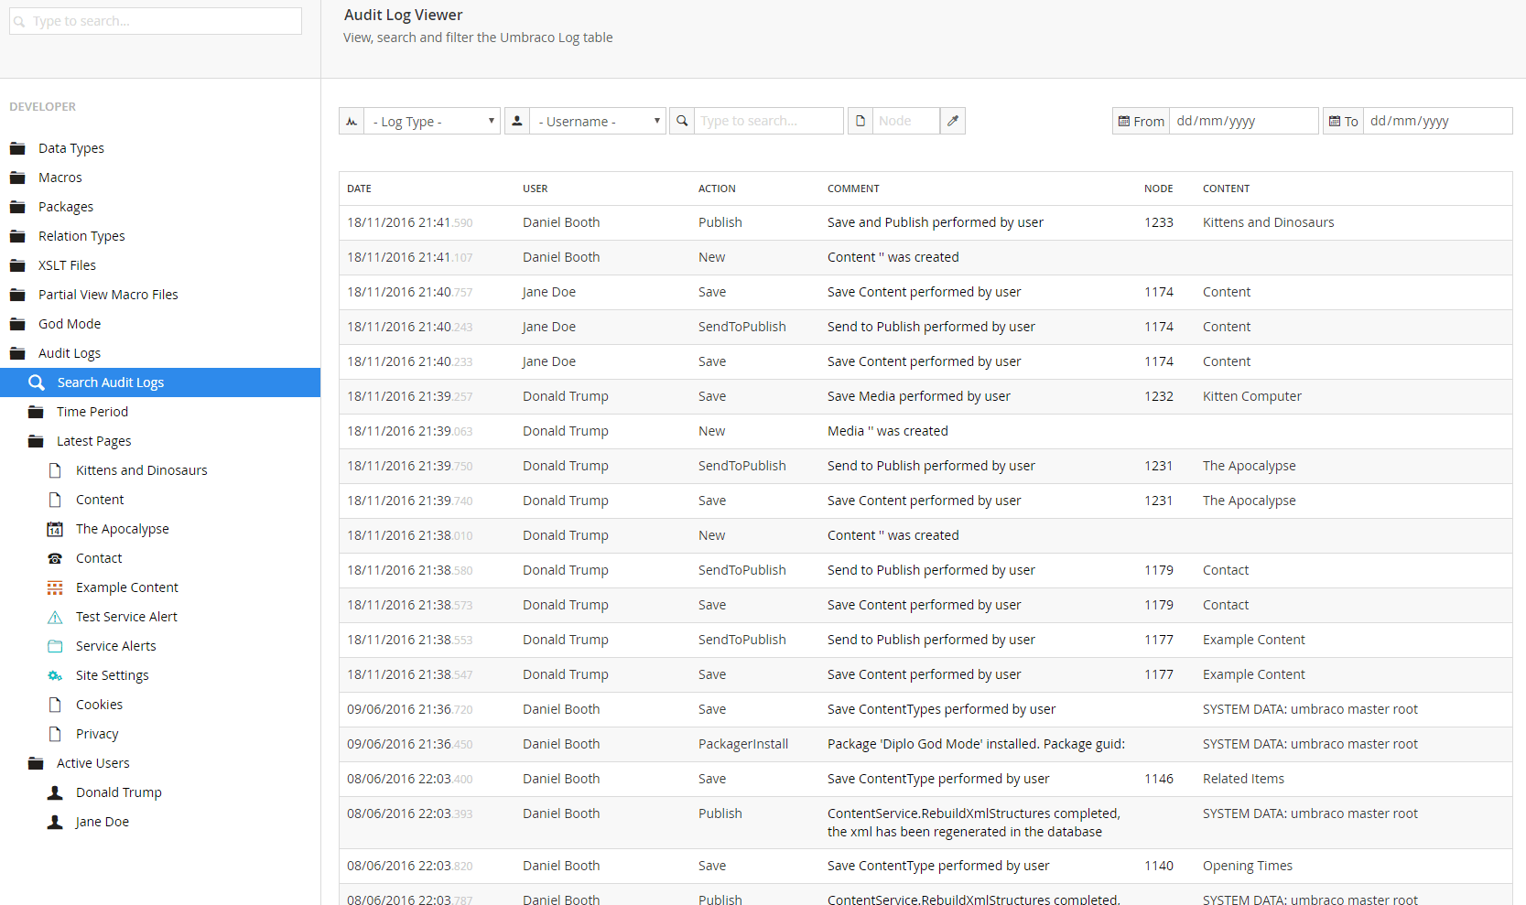Click the COMMENT column header
1526x905 pixels.
[853, 189]
